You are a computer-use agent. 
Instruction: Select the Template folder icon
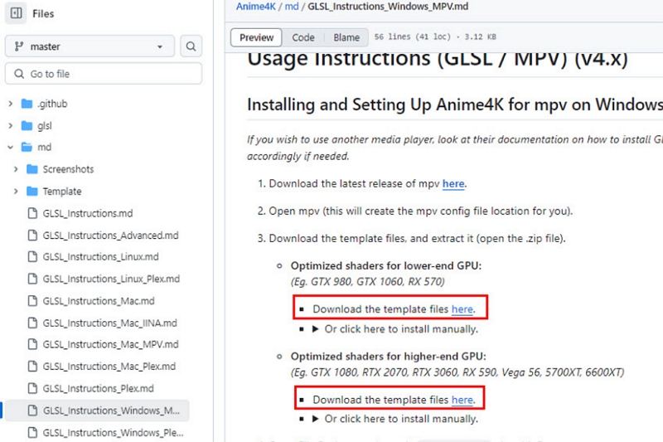pos(32,192)
